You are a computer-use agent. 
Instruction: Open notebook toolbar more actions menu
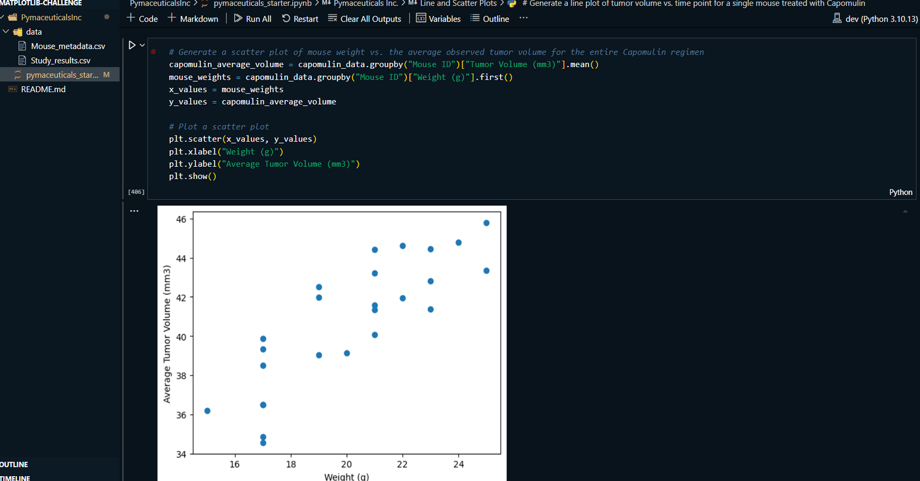click(523, 18)
